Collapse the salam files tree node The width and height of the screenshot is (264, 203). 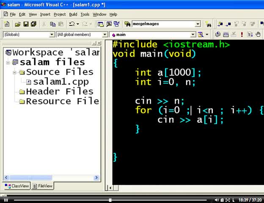(x=8, y=63)
